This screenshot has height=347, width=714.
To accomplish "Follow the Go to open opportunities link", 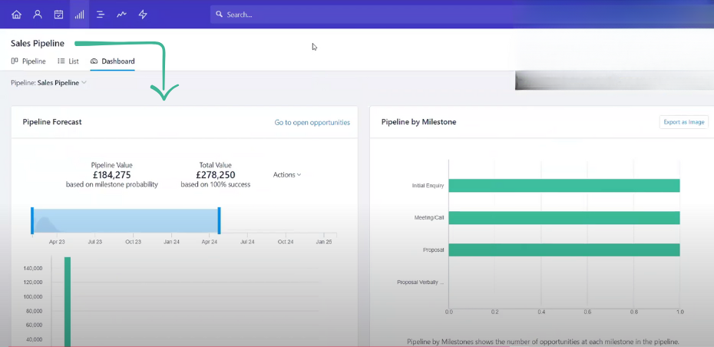I will (312, 123).
